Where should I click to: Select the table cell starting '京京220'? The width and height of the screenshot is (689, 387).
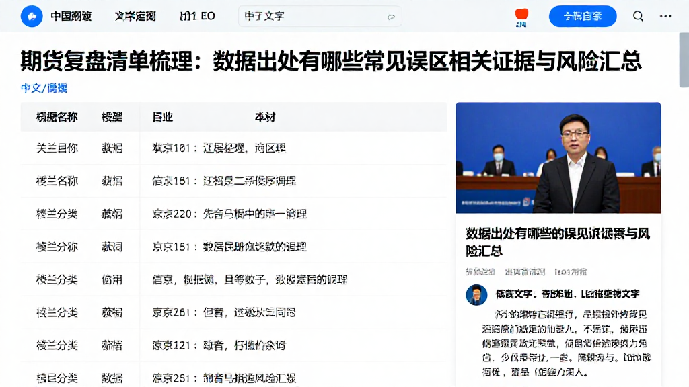tap(229, 214)
